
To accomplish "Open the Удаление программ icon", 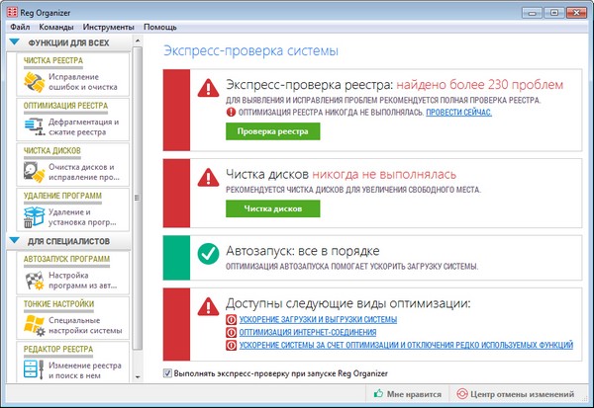I will pos(31,217).
